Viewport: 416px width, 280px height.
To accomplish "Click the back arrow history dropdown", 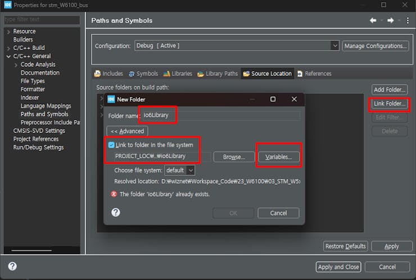I will pyautogui.click(x=382, y=20).
